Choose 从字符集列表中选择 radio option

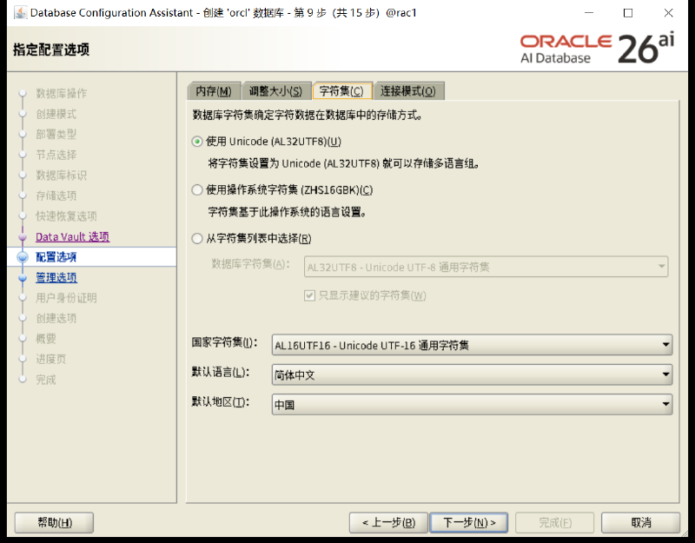tap(197, 238)
